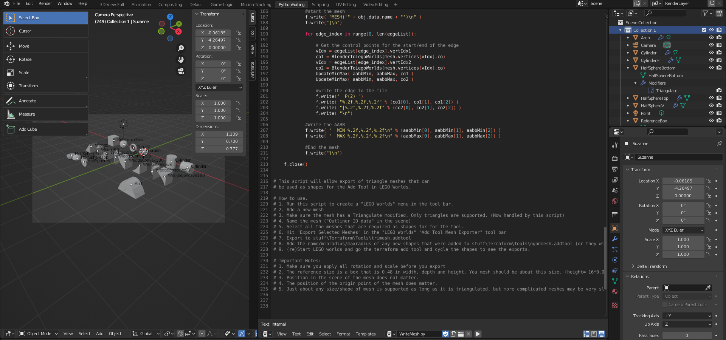Open the text file folder icon
This screenshot has height=340, width=726.
pos(461,334)
